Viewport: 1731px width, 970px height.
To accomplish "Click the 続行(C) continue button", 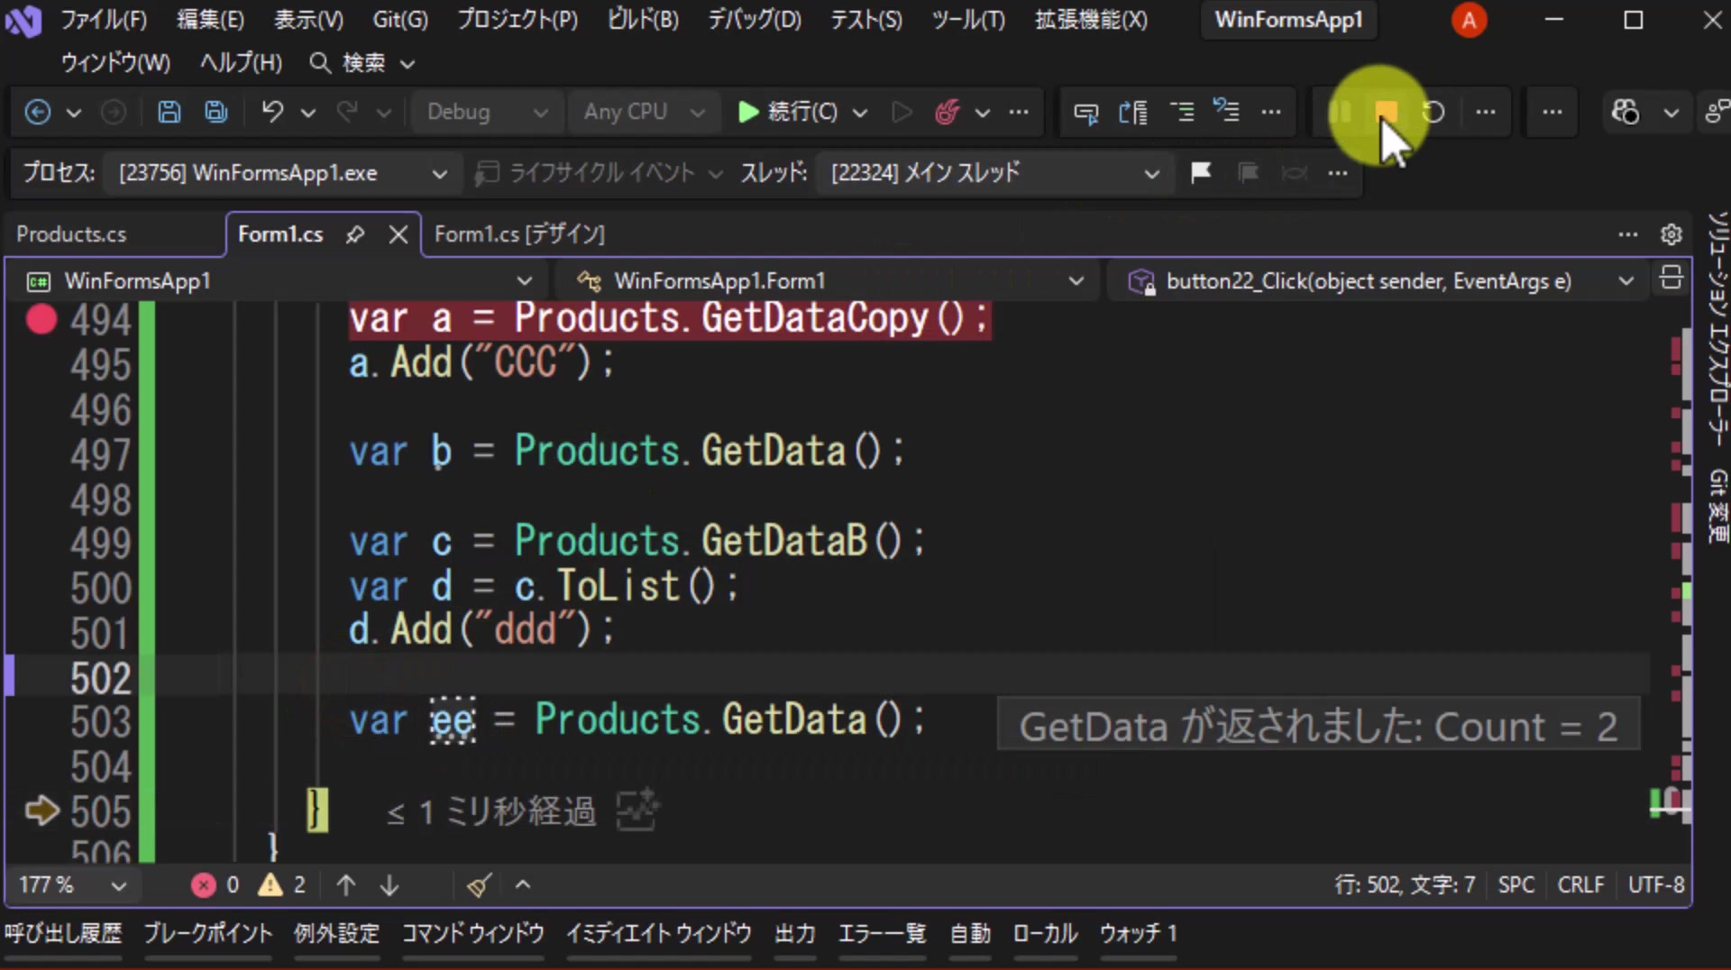I will click(x=789, y=112).
